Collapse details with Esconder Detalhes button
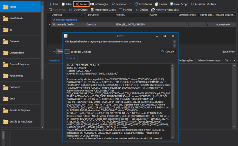 point(67,52)
